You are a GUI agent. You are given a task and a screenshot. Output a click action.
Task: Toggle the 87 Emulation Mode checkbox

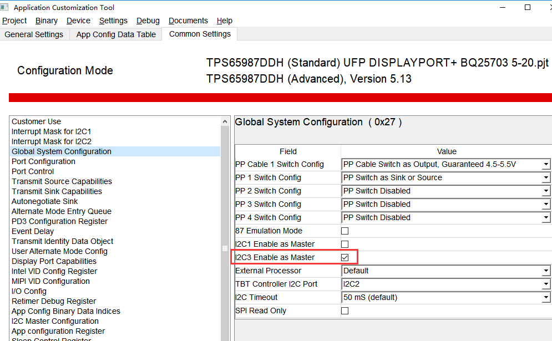point(345,231)
